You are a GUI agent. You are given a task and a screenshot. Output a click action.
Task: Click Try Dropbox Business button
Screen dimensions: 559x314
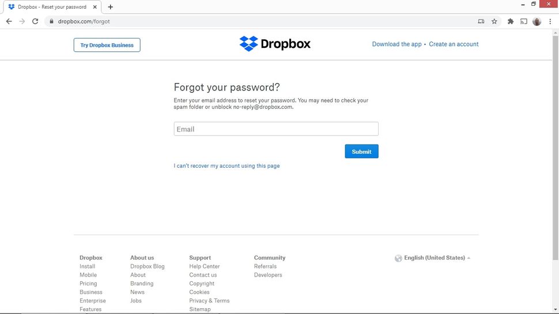(107, 45)
